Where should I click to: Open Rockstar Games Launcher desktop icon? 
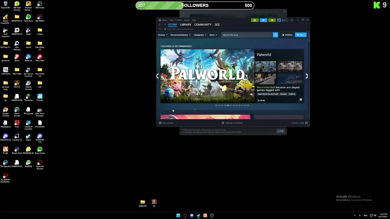tap(28, 6)
